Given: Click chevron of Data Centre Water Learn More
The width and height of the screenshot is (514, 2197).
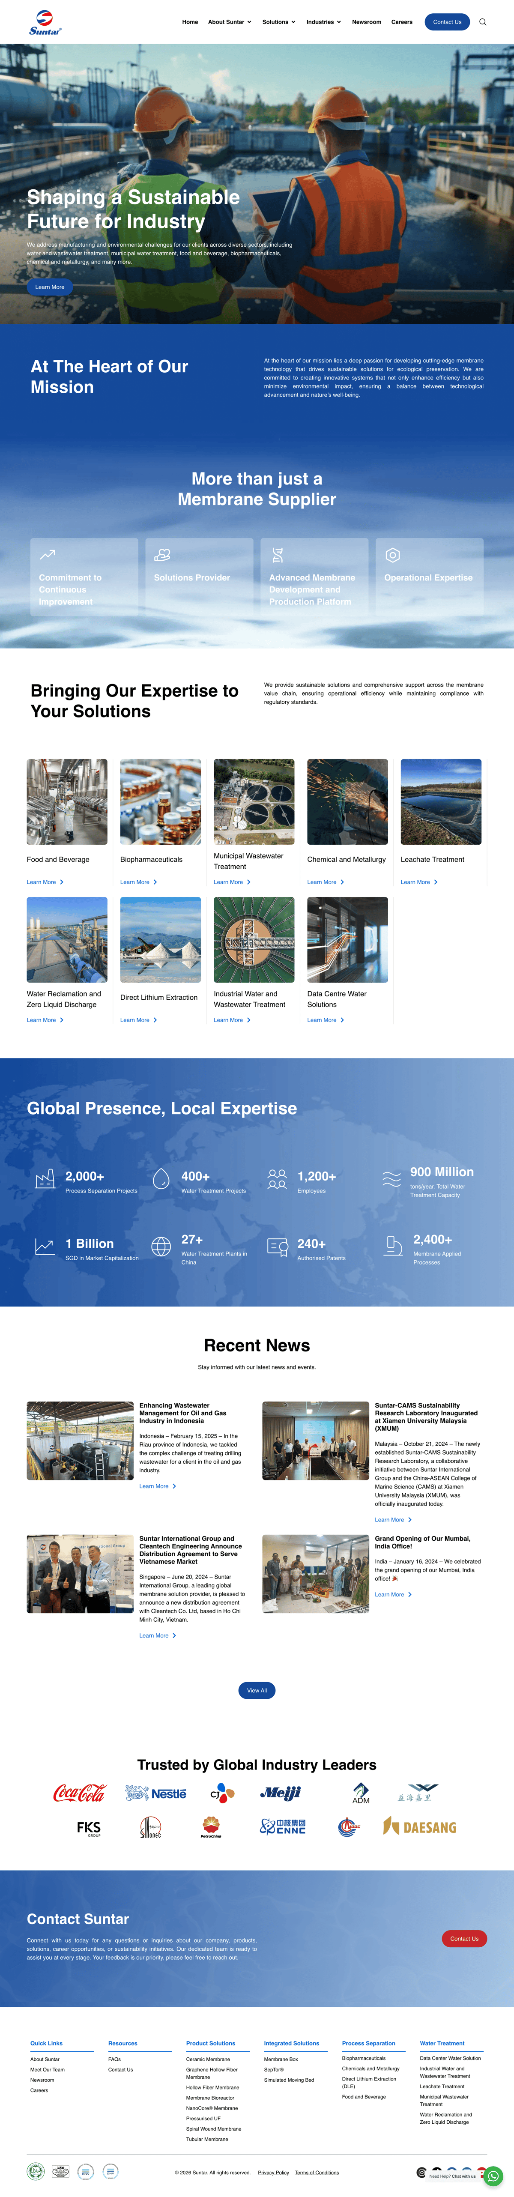Looking at the screenshot, I should click(342, 1020).
